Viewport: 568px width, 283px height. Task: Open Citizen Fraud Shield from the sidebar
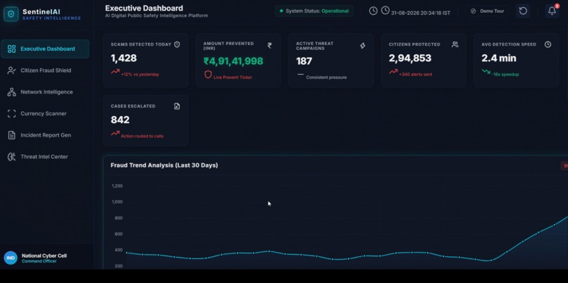pos(45,70)
